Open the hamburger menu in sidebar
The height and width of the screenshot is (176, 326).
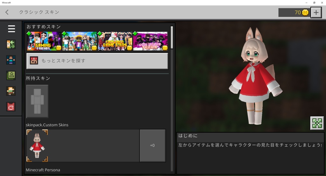[x=11, y=29]
